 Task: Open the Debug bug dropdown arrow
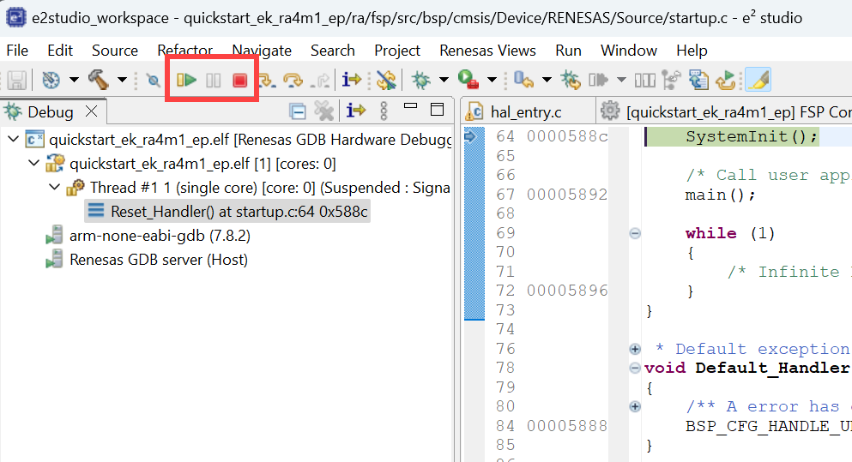(444, 81)
